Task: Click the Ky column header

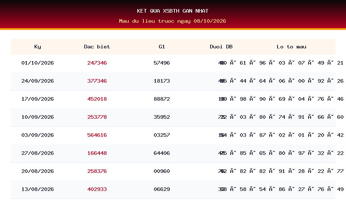Action: (x=37, y=47)
